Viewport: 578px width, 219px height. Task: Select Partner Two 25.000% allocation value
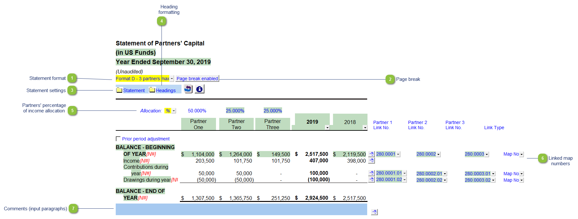click(x=235, y=111)
